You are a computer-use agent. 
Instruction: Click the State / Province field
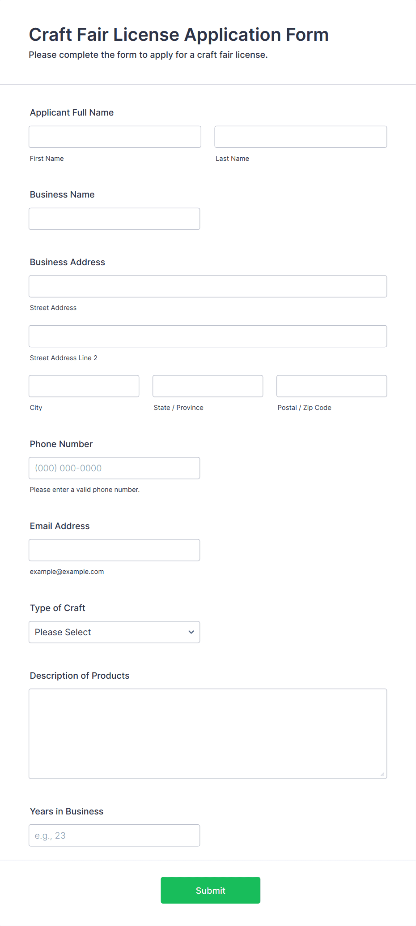208,386
